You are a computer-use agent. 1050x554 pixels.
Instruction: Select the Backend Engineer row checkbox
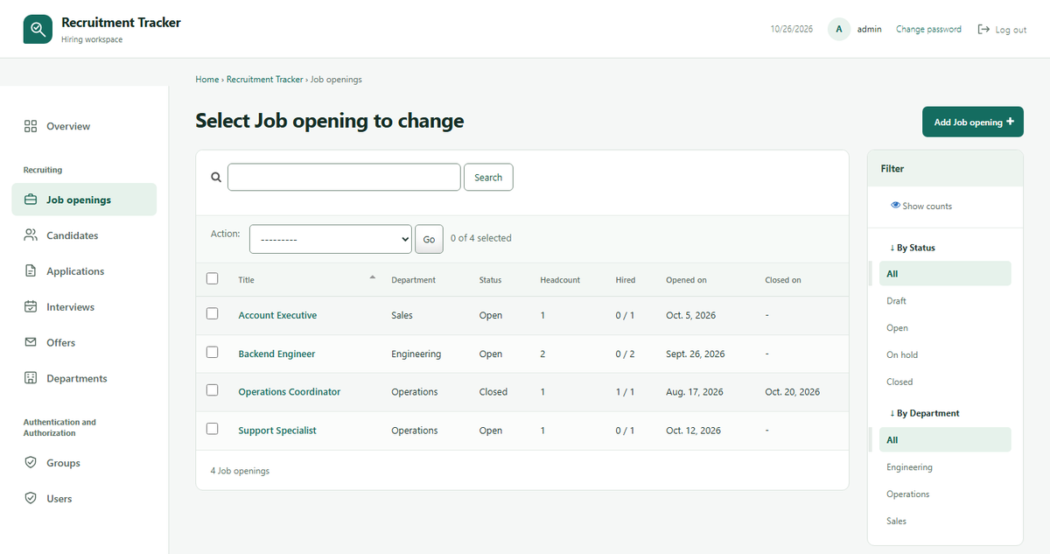point(212,352)
